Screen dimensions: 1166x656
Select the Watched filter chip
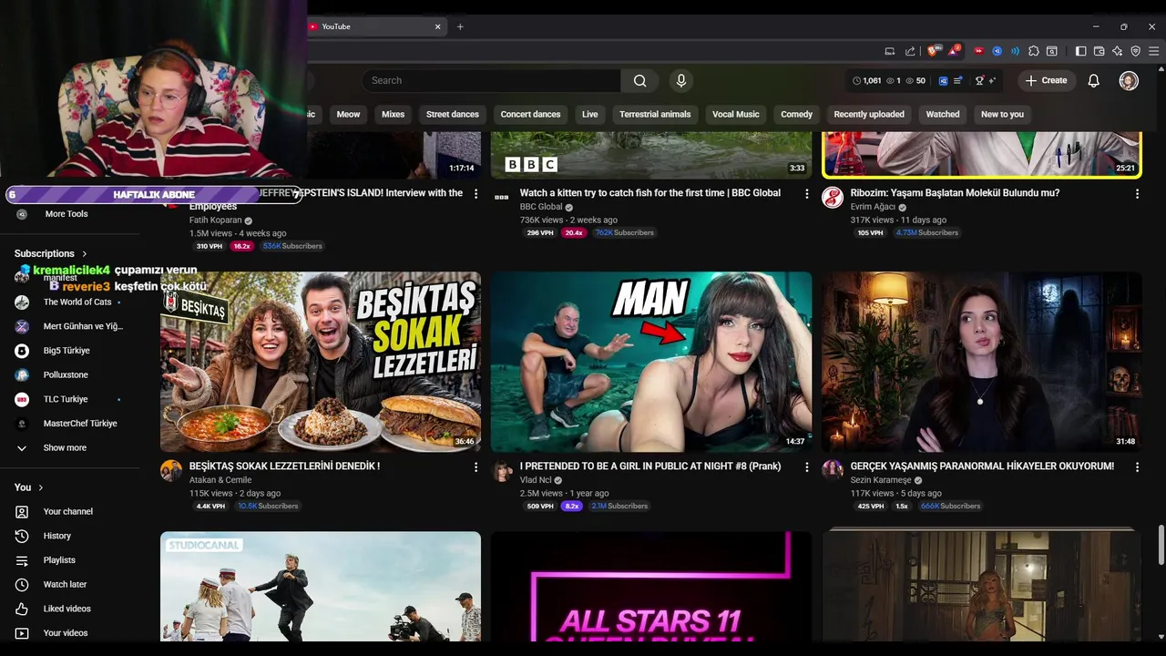(943, 114)
